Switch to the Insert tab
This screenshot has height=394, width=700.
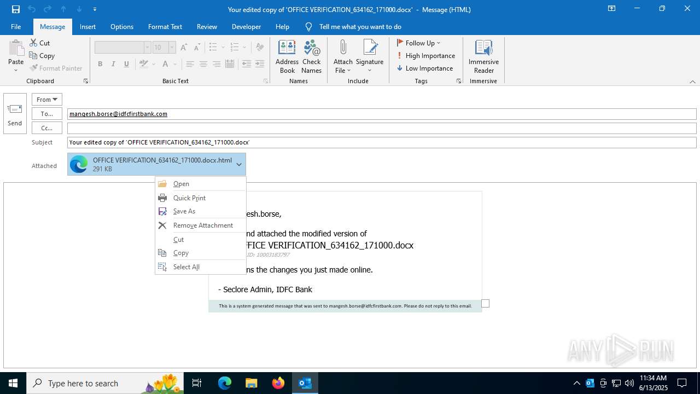[87, 26]
